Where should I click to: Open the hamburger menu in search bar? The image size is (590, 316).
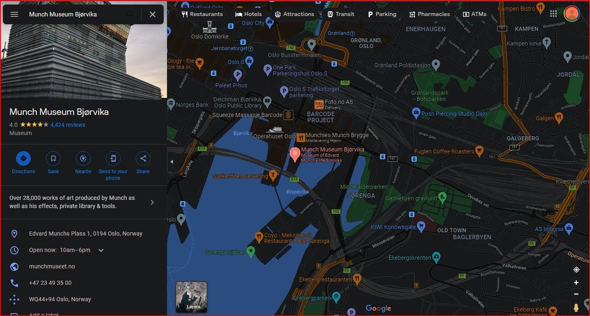coord(14,14)
